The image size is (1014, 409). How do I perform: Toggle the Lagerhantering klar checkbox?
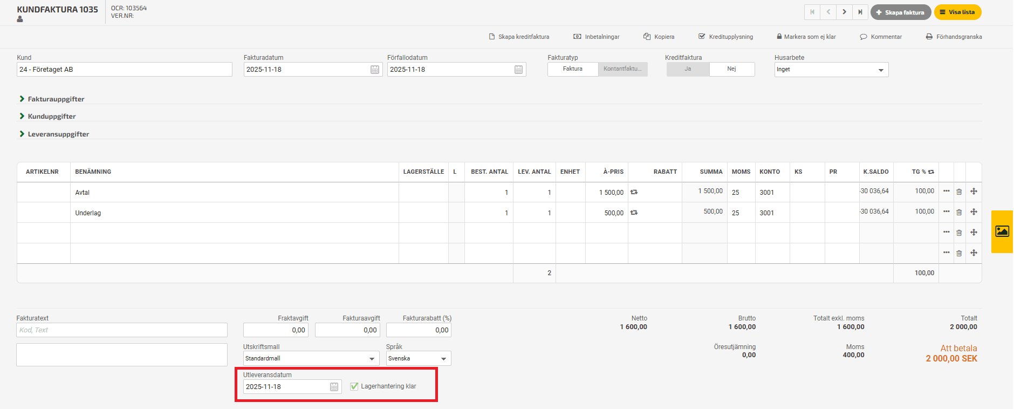354,386
